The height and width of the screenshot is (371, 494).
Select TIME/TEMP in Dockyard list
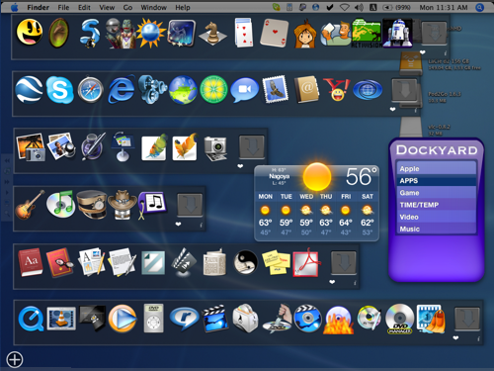pos(437,205)
